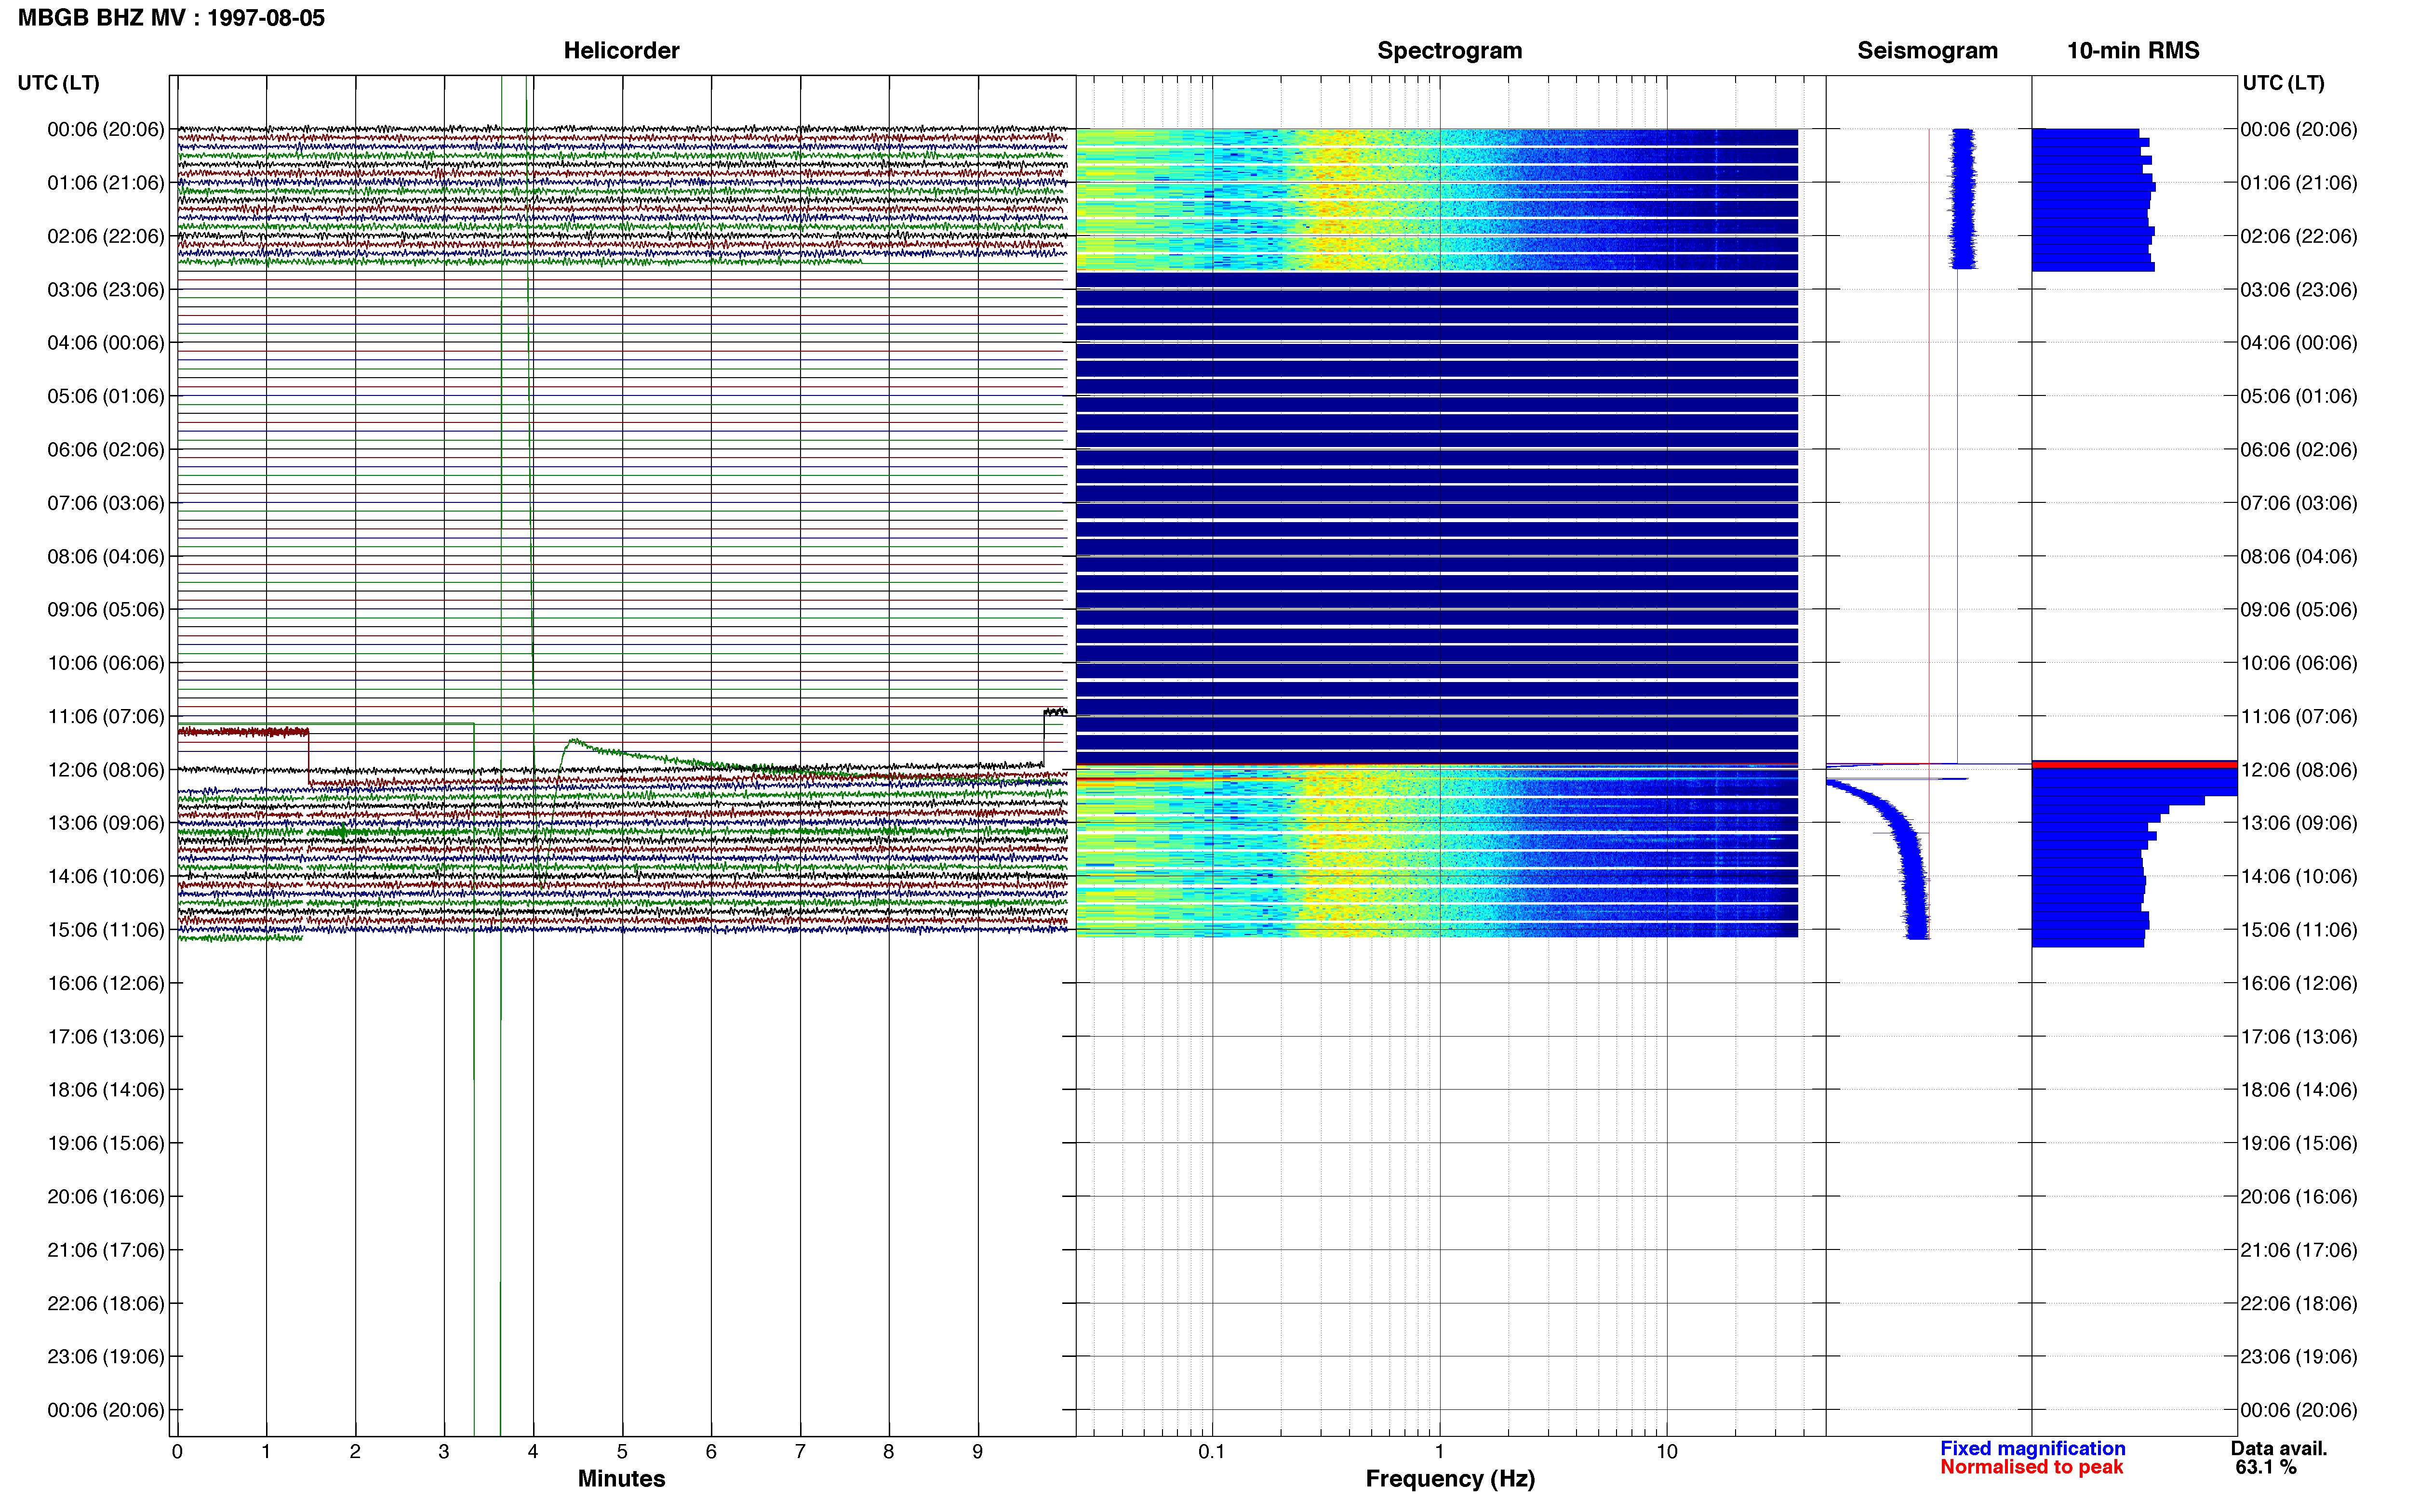Click helicorder minute tick '5'

(622, 1452)
